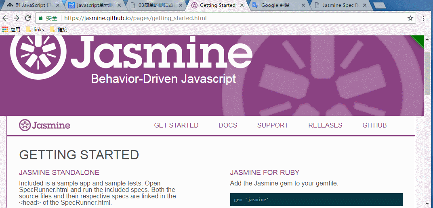This screenshot has height=208, width=433.
Task: Switch to the Jasmine Spec Runner tab
Action: click(x=341, y=5)
